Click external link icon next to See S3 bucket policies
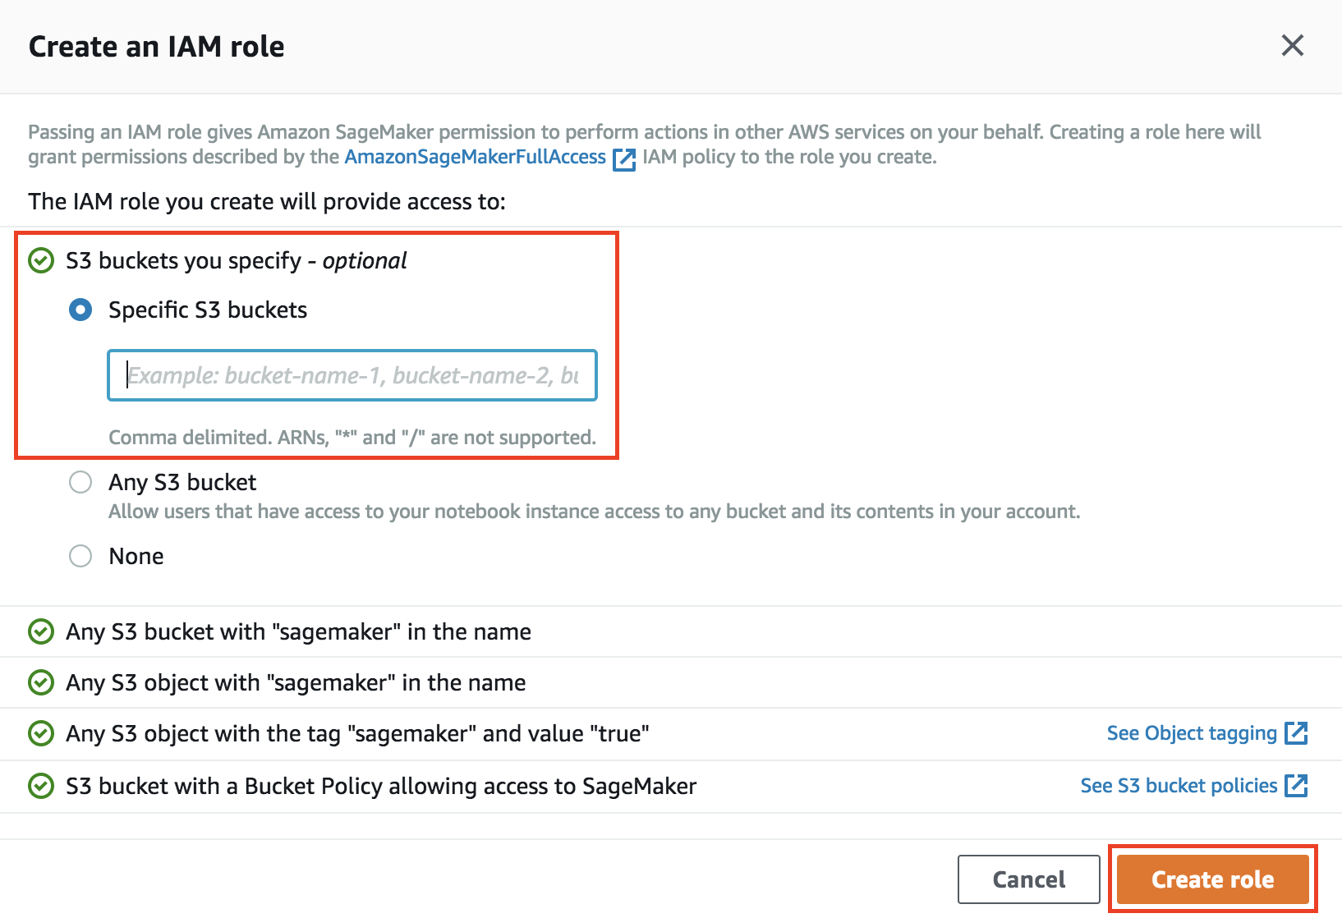This screenshot has height=918, width=1342. (x=1296, y=785)
